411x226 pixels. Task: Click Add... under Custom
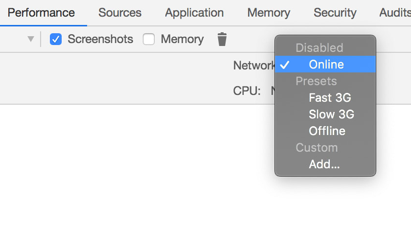[x=325, y=164]
